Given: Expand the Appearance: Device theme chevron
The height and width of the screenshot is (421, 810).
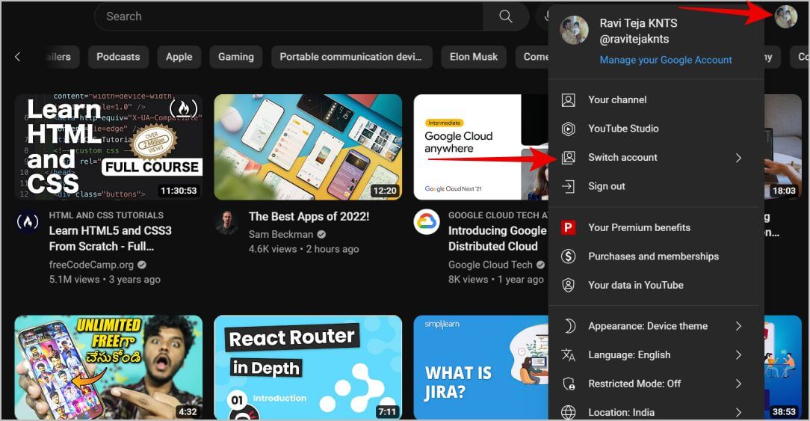Looking at the screenshot, I should [x=738, y=326].
